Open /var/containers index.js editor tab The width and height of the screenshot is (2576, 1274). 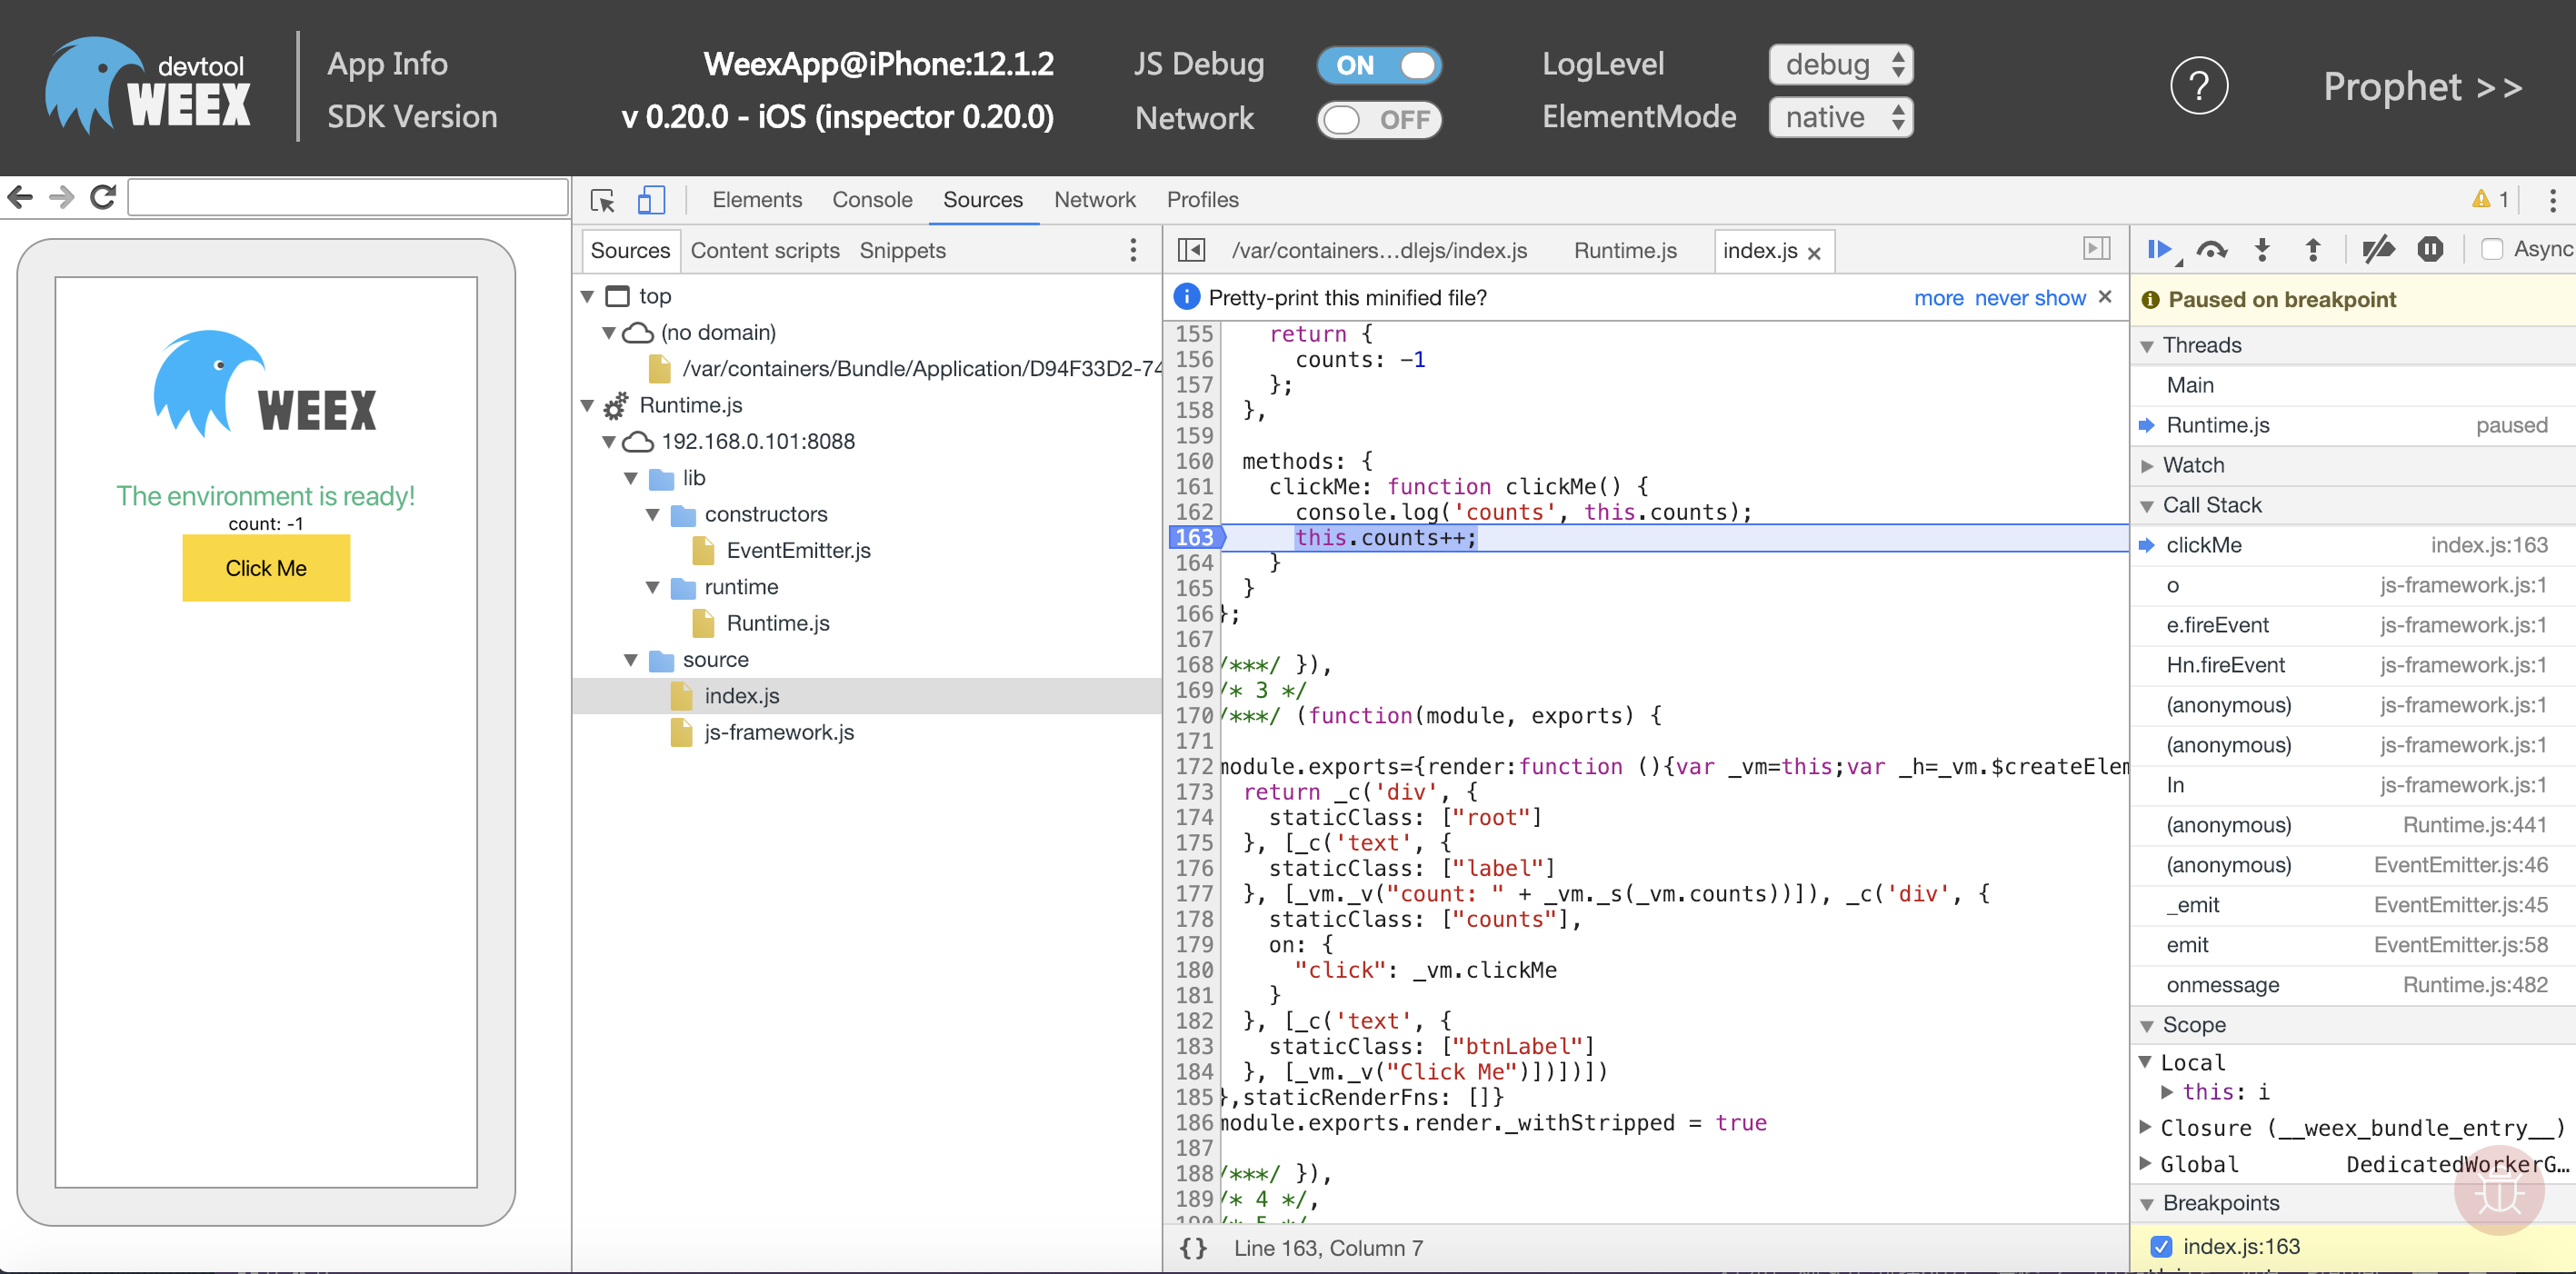(1379, 250)
